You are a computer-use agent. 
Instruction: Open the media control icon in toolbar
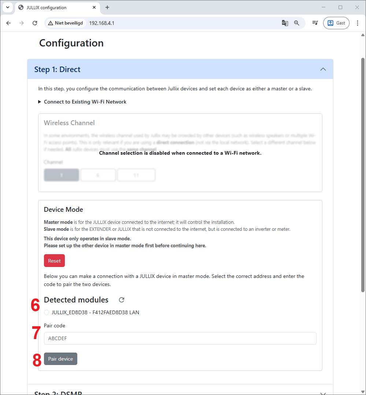315,23
